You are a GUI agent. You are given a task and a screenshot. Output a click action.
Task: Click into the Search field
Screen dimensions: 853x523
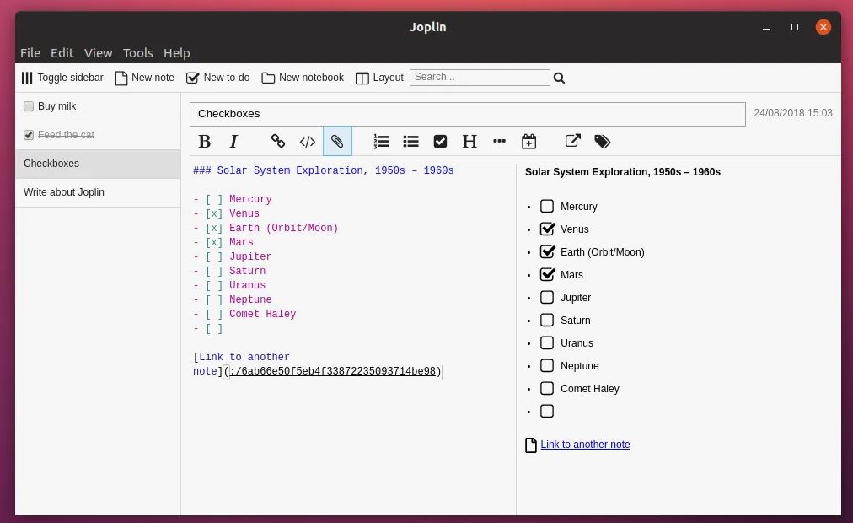coord(479,78)
